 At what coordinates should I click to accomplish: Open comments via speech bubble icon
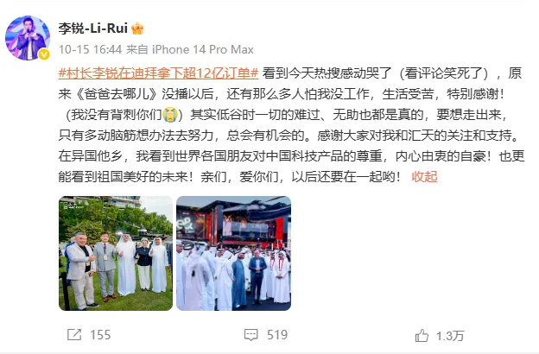(x=251, y=335)
